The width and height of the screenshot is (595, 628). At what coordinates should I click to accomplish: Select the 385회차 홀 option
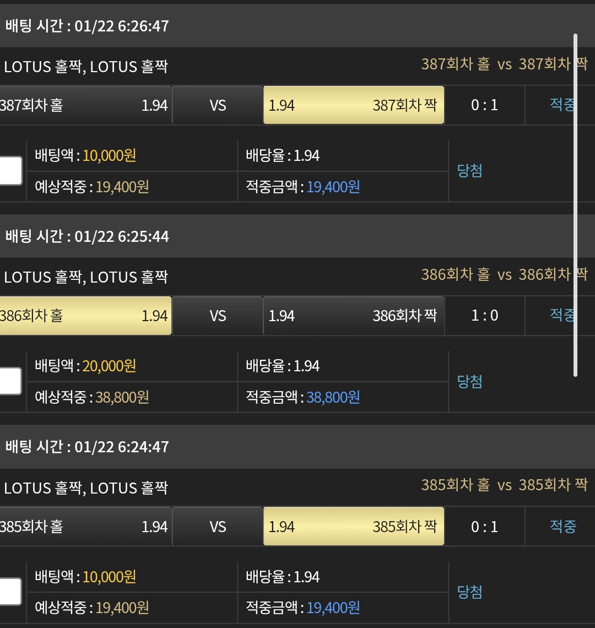click(x=85, y=526)
